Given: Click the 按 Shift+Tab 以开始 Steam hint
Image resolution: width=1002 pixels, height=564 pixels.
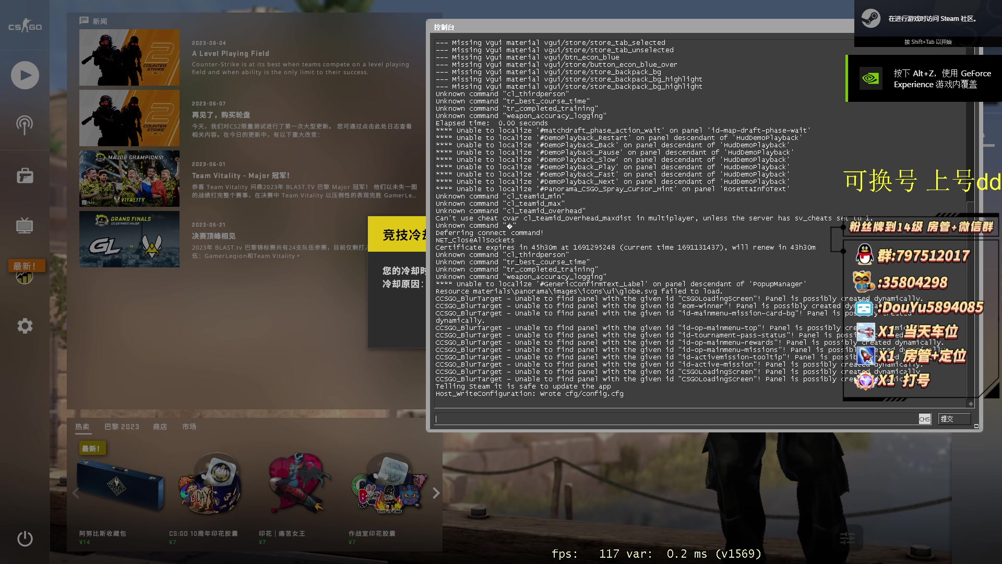Looking at the screenshot, I should click(x=928, y=42).
